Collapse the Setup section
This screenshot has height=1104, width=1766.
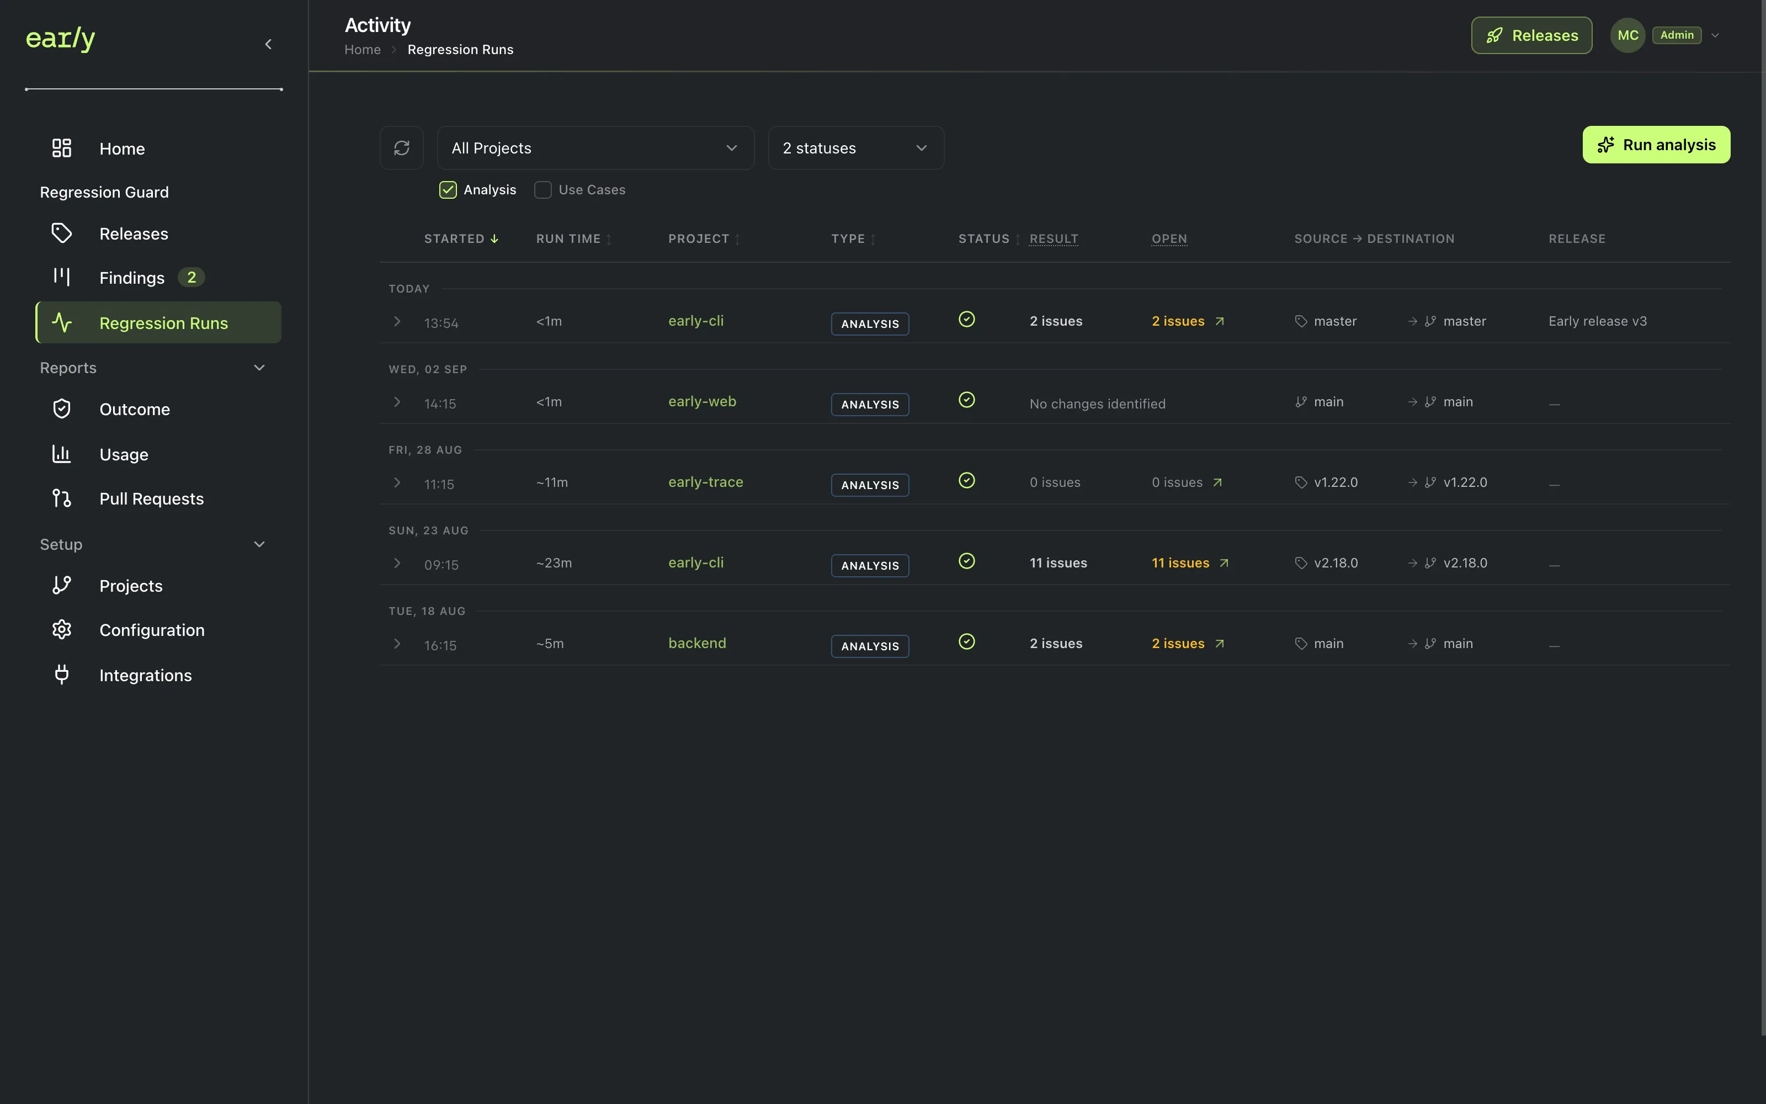click(x=259, y=545)
